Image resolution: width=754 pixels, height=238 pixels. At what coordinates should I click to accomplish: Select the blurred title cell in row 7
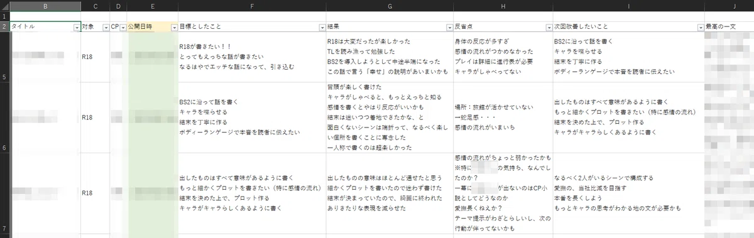pyautogui.click(x=45, y=193)
